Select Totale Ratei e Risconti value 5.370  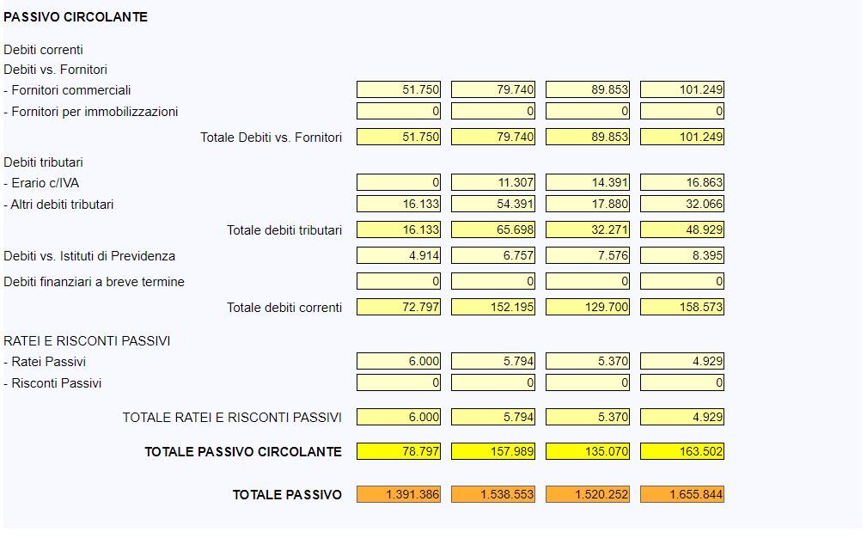click(588, 417)
